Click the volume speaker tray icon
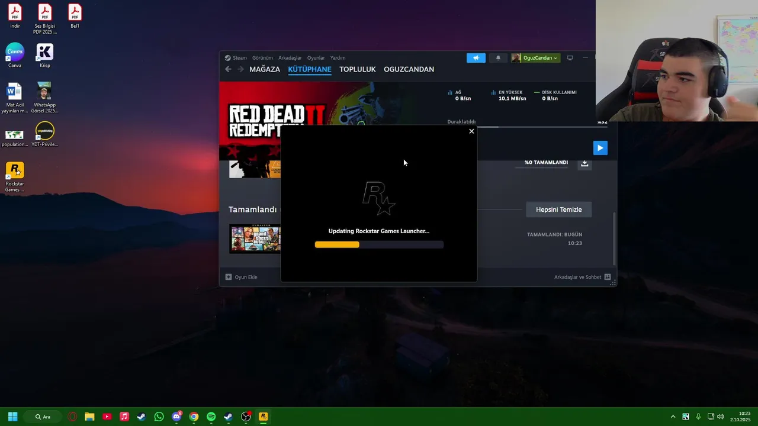Image resolution: width=758 pixels, height=426 pixels. tap(721, 417)
